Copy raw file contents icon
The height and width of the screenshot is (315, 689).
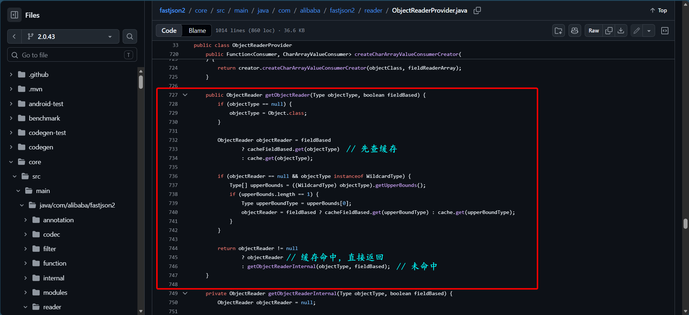pos(609,31)
